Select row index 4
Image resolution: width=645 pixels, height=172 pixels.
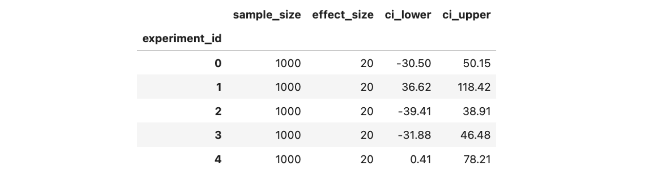(x=218, y=159)
